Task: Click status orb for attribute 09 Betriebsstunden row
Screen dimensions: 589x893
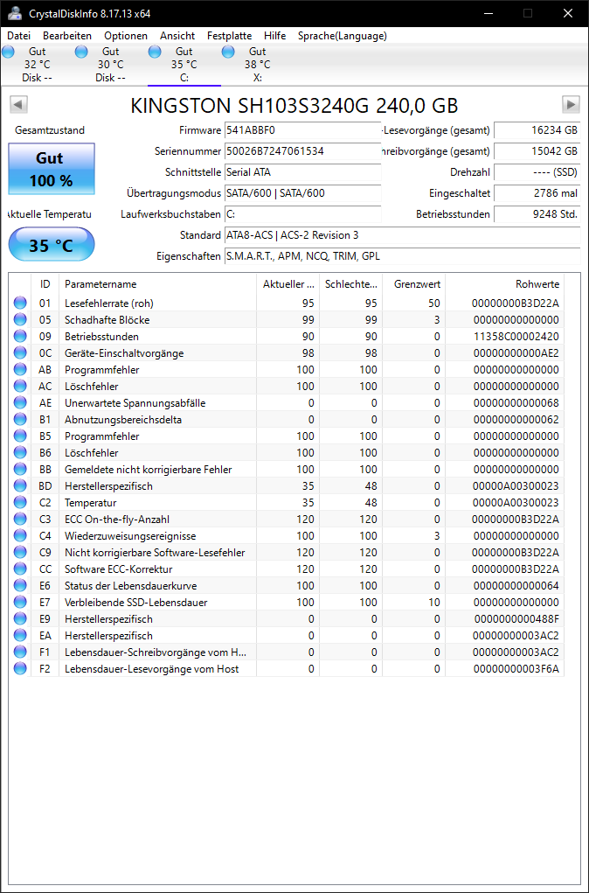Action: click(20, 336)
